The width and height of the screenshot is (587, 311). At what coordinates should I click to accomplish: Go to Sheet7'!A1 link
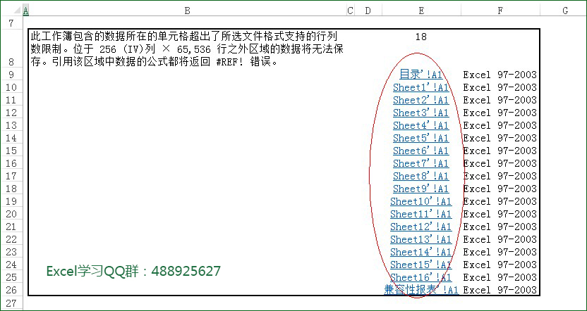coord(420,163)
